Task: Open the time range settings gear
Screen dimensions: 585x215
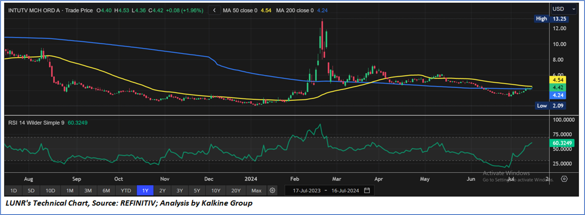Action: (x=273, y=190)
